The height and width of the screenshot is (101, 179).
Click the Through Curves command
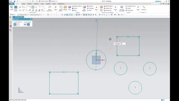coord(131,6)
